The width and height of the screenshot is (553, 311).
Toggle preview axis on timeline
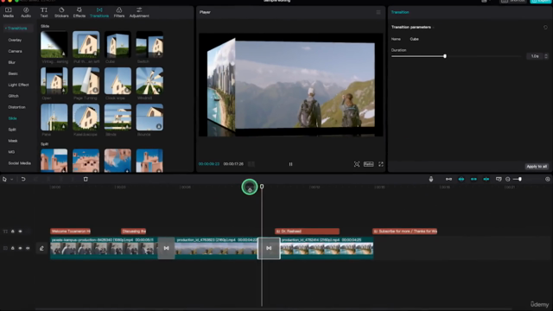pyautogui.click(x=486, y=179)
